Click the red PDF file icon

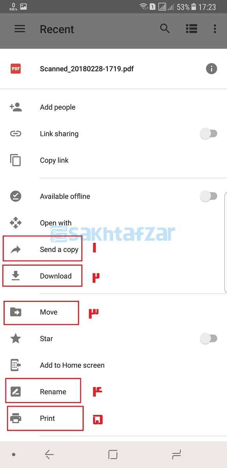[x=16, y=69]
